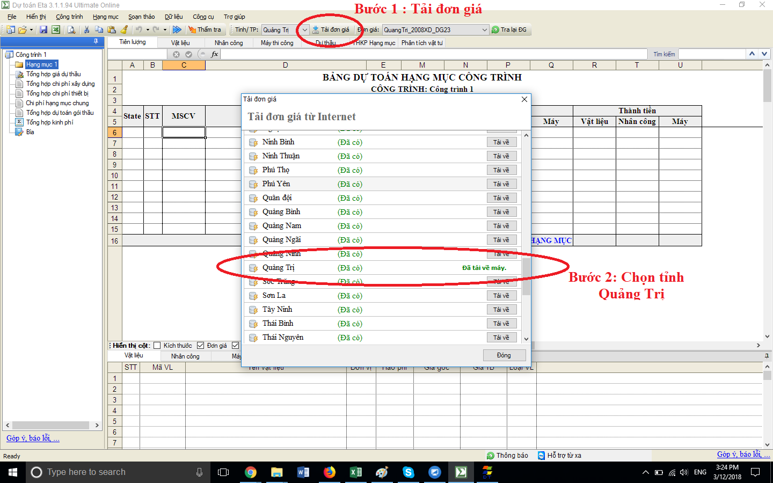
Task: Click the Paste clipboard icon
Action: click(112, 30)
